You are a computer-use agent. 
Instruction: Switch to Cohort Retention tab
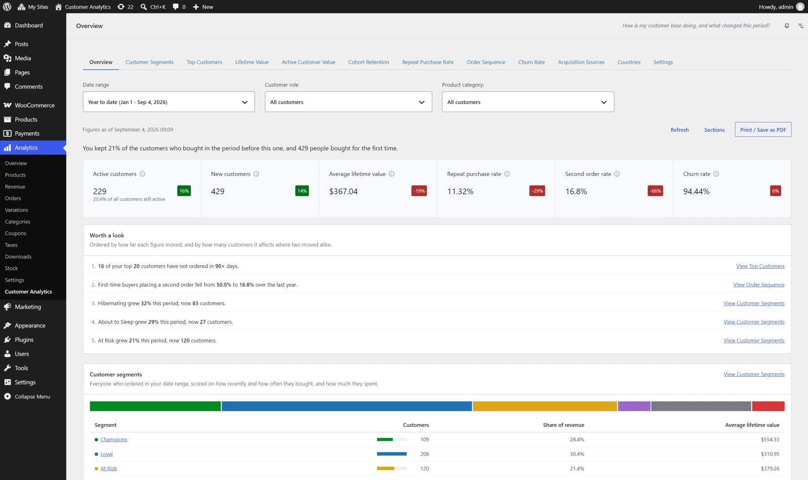(369, 62)
